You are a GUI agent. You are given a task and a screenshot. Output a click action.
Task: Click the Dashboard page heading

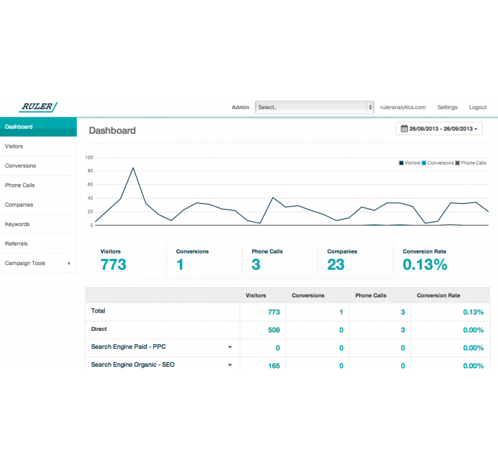(x=112, y=130)
